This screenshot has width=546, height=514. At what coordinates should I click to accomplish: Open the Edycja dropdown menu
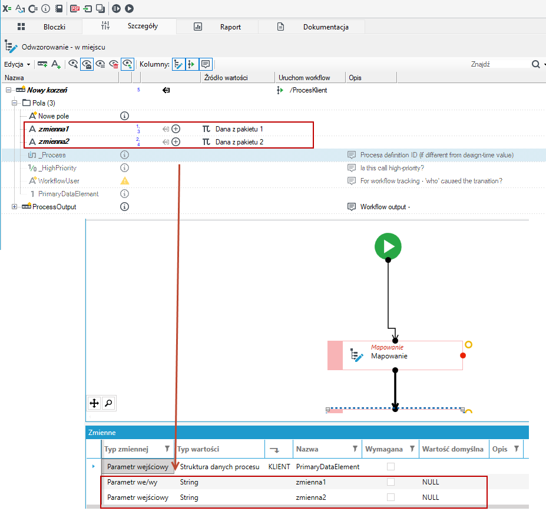click(x=17, y=64)
